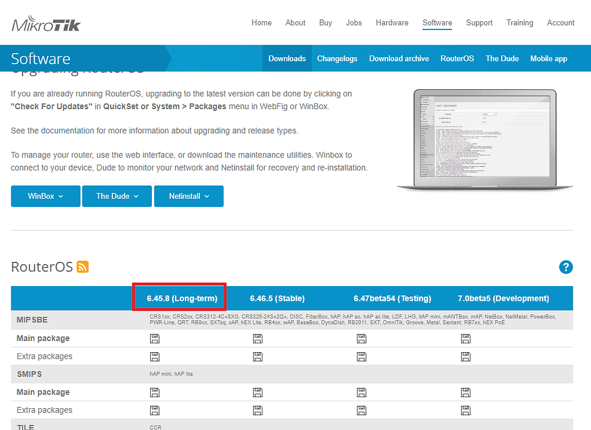The height and width of the screenshot is (430, 591).
Task: Open the RouterOS RSS feed icon
Action: point(83,267)
